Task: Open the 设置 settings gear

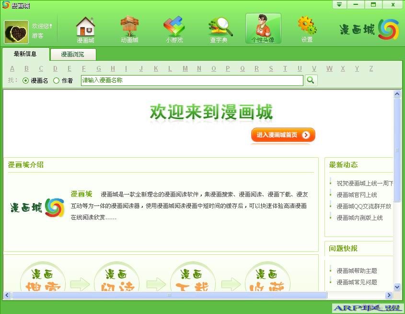Action: (307, 29)
